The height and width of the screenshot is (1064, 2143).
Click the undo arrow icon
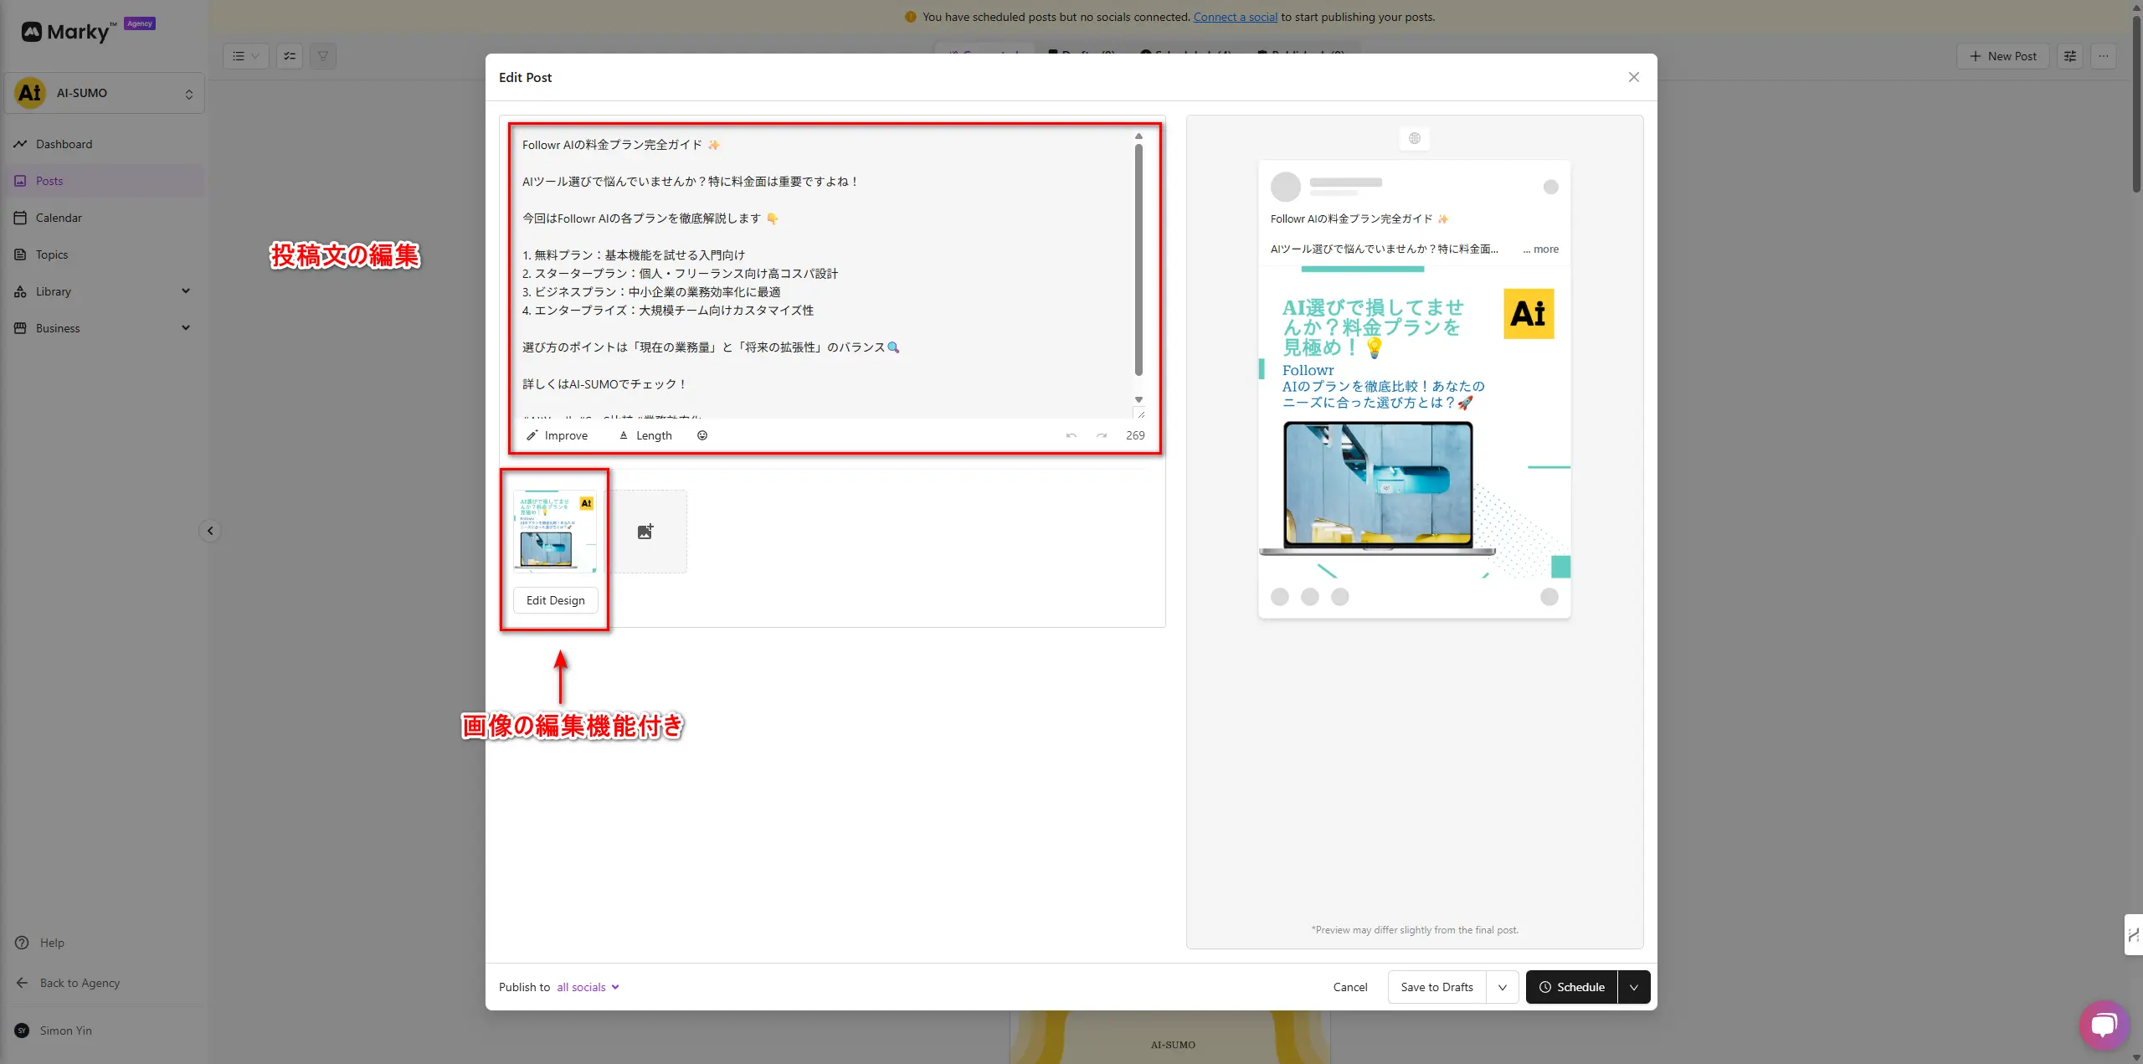[x=1071, y=435]
